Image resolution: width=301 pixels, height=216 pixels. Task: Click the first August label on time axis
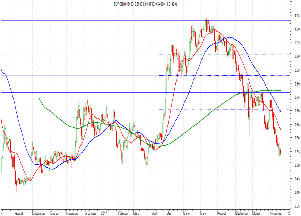(19, 213)
